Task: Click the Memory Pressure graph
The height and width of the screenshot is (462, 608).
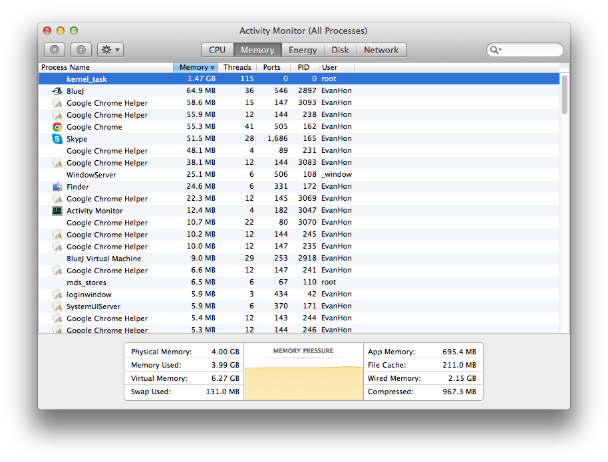Action: click(303, 382)
